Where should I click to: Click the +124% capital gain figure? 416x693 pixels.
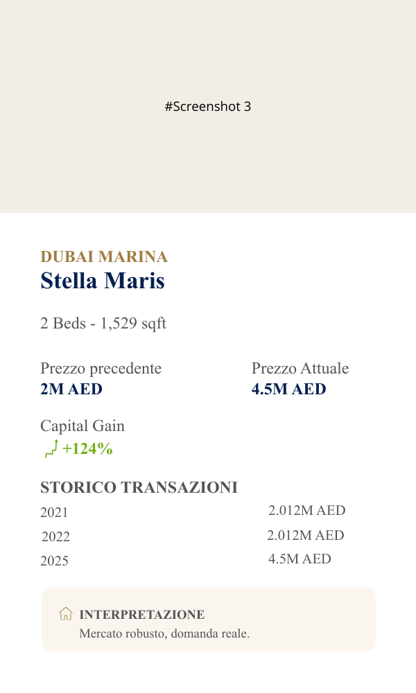tap(87, 449)
